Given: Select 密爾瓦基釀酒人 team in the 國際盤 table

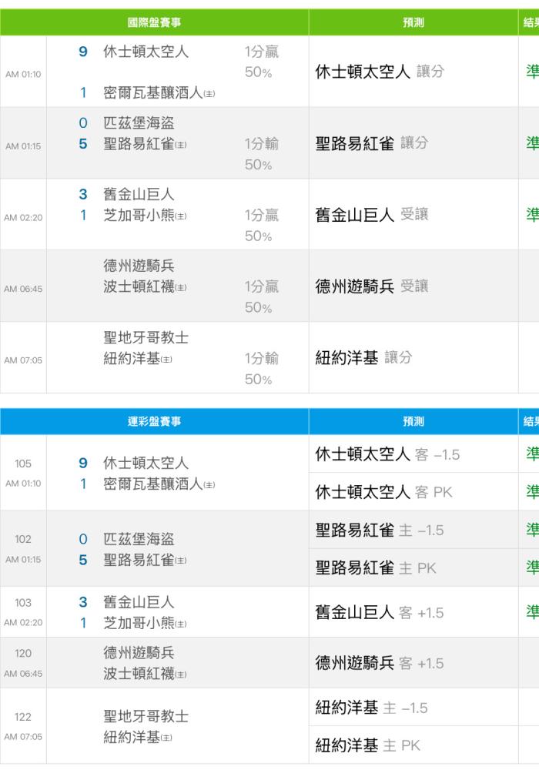Looking at the screenshot, I should (159, 92).
